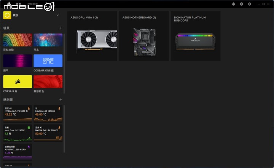Image resolution: width=274 pixels, height=168 pixels.
Task: Open the 12 % Intel Core i9 load sensor
Action: click(x=18, y=133)
